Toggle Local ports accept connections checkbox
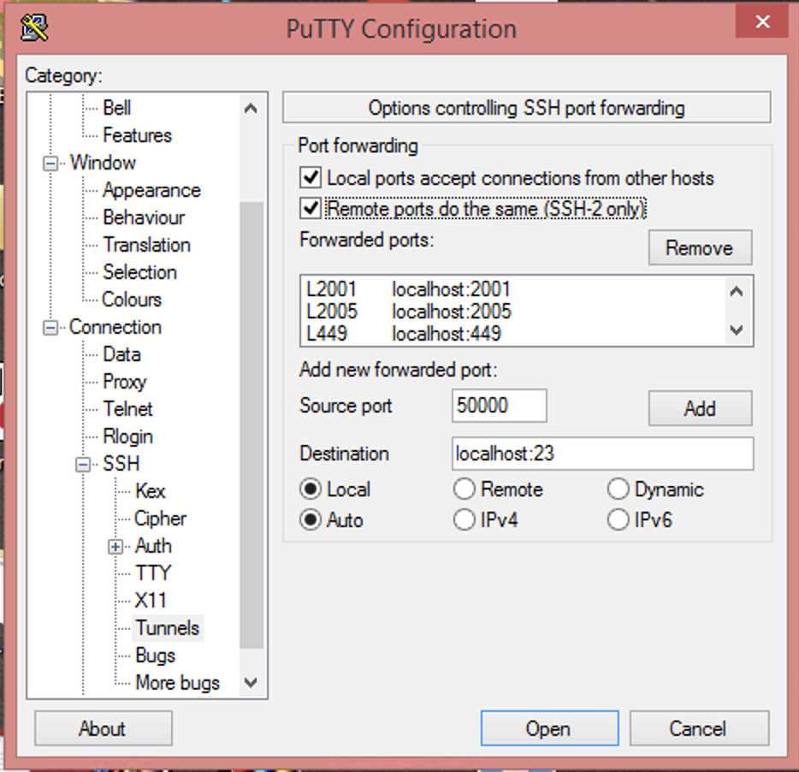Image resolution: width=799 pixels, height=772 pixels. click(311, 178)
